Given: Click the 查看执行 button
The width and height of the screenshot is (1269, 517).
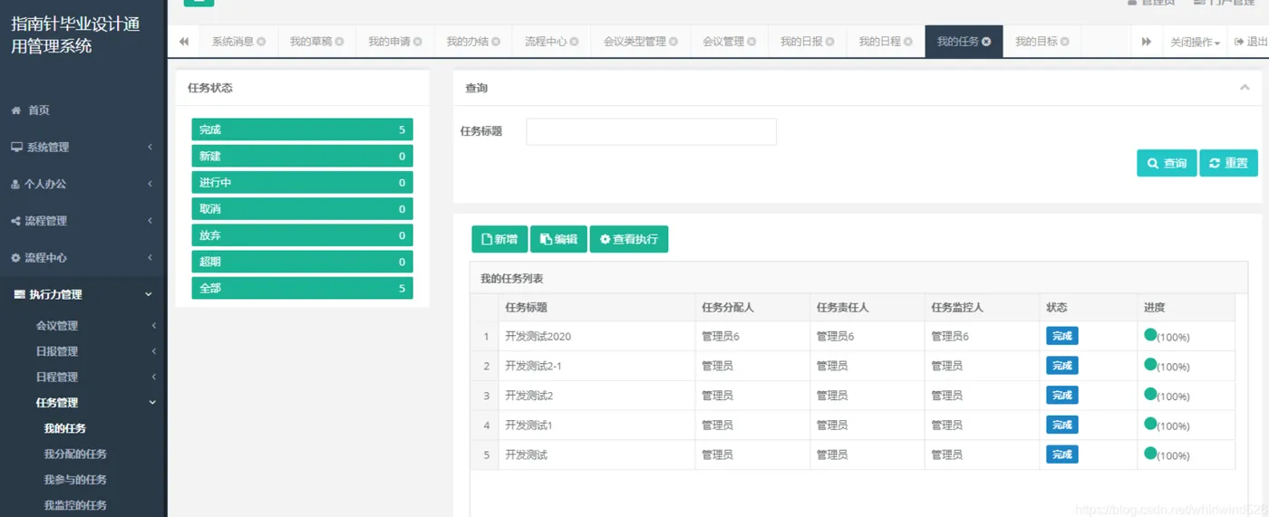Looking at the screenshot, I should pos(629,239).
